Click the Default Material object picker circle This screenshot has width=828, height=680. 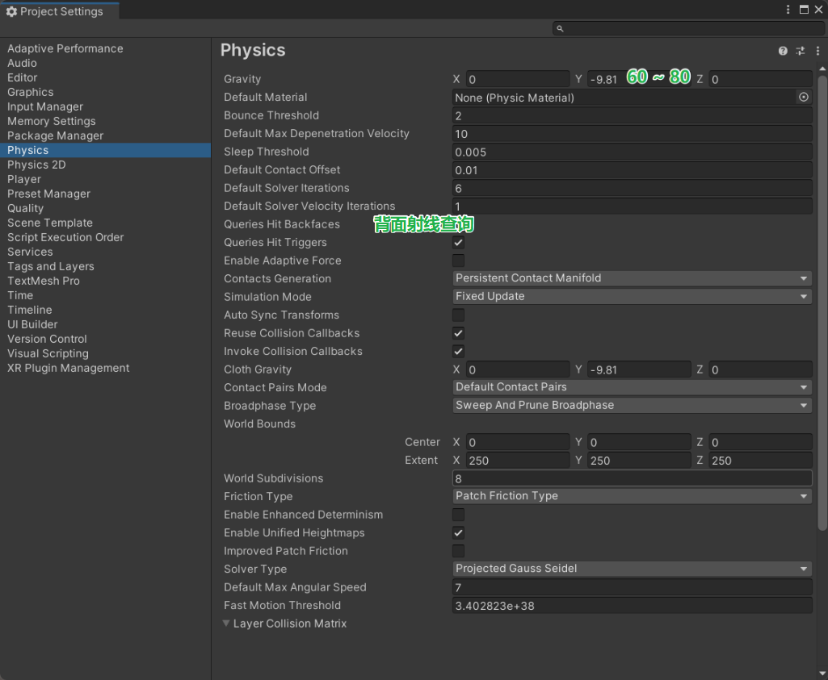(803, 97)
